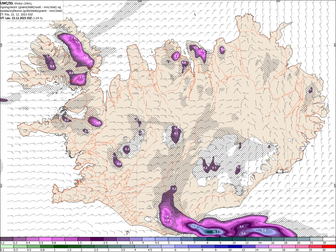Pick the lower deep blue legend swatch starting at 10
This screenshot has height=252, width=336.
235,246
